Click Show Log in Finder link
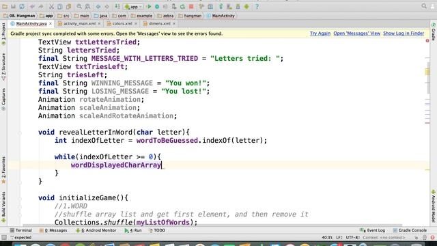 pos(404,33)
